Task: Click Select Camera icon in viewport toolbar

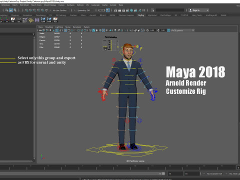Action: (x=40, y=30)
